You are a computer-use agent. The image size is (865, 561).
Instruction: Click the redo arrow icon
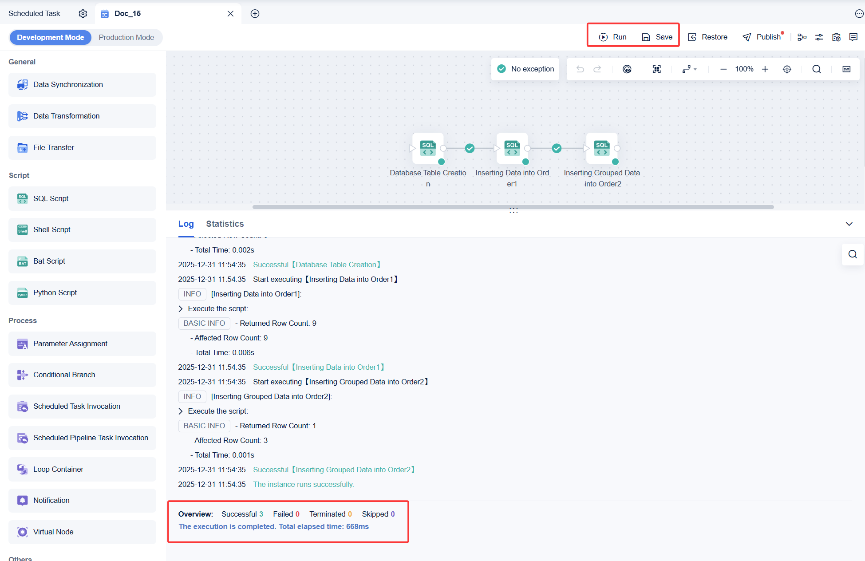point(597,69)
